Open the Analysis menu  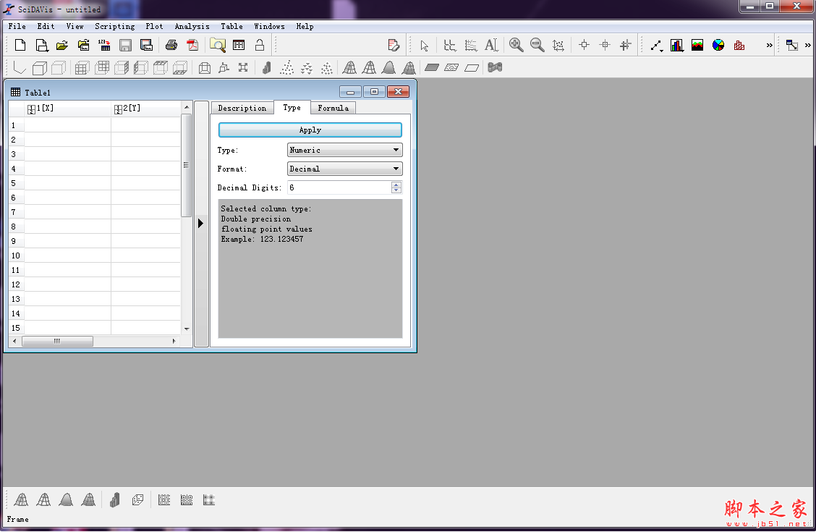(x=192, y=26)
